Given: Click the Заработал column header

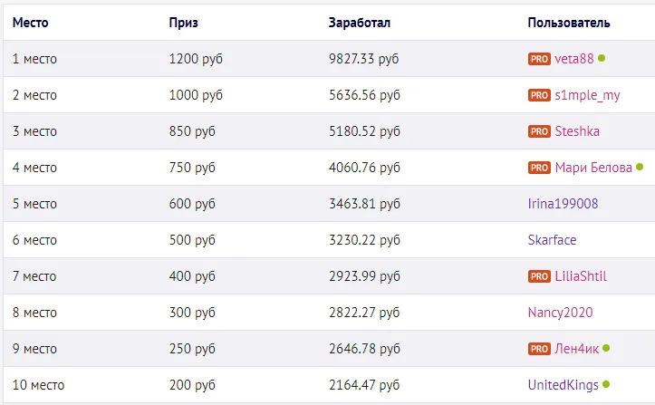Looking at the screenshot, I should pyautogui.click(x=360, y=22).
